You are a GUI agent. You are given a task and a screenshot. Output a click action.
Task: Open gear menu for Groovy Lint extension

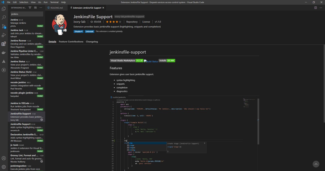[42, 161]
